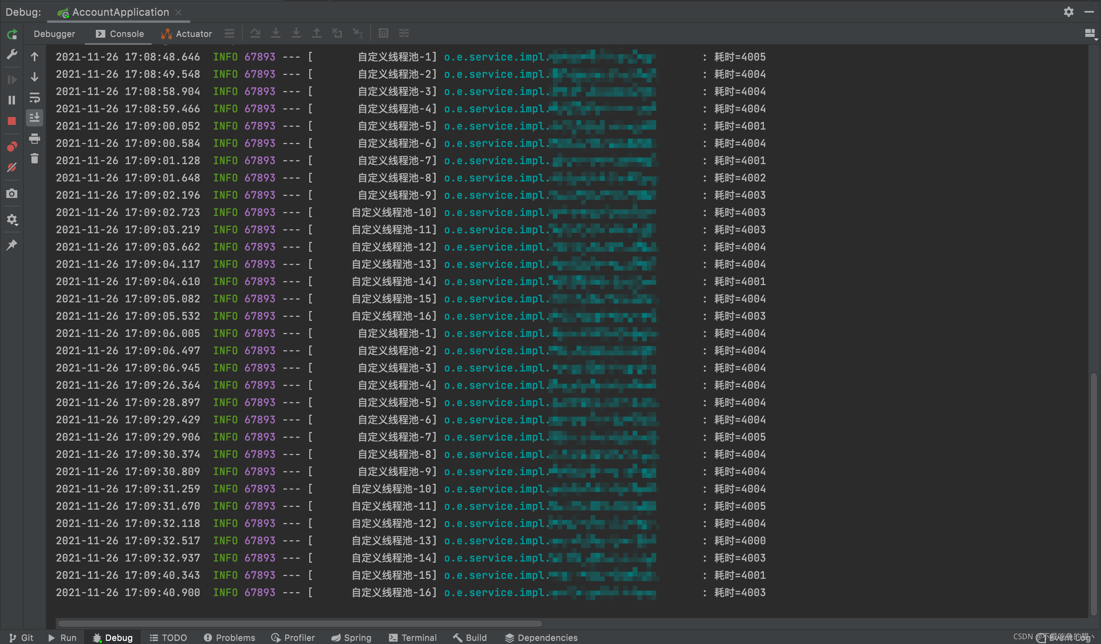Click the View Breakpoints icon
The width and height of the screenshot is (1101, 644).
pos(12,147)
